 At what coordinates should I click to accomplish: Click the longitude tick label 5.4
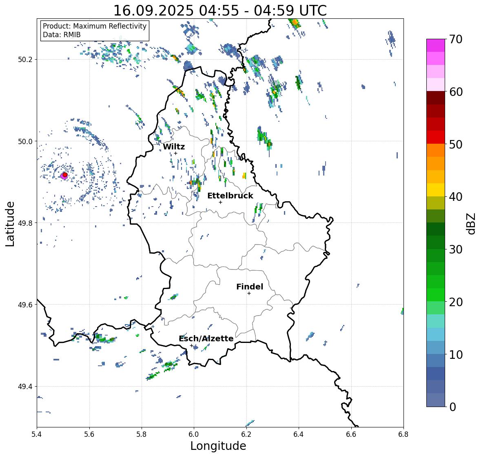tap(37, 434)
